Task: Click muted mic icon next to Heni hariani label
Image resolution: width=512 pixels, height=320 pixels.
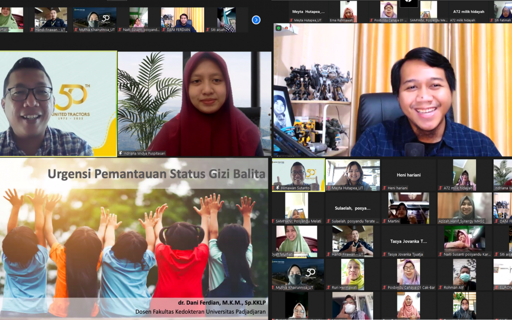Action: click(x=384, y=188)
